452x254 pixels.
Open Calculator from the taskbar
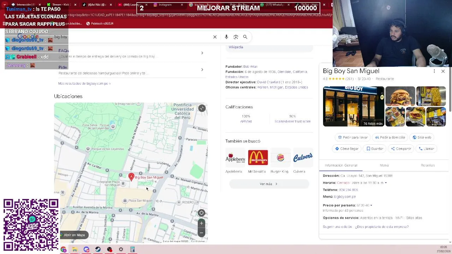tap(132, 249)
